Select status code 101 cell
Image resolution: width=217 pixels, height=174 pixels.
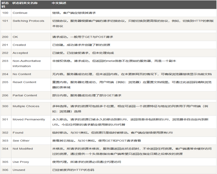(x=6, y=23)
